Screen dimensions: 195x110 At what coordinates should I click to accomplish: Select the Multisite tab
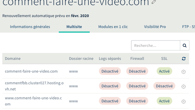[74, 27]
